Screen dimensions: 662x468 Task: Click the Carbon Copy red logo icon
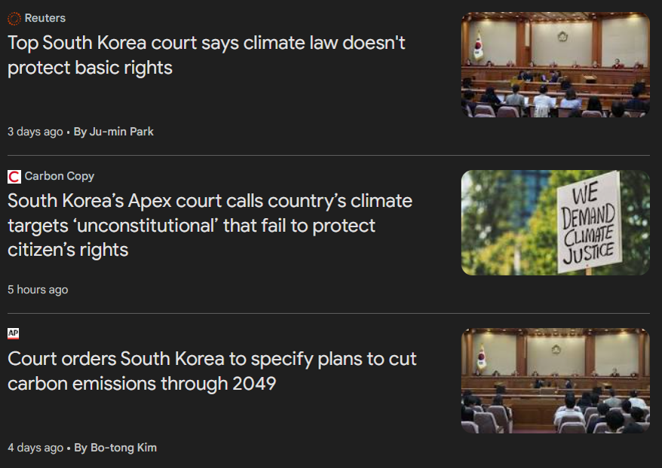[14, 177]
